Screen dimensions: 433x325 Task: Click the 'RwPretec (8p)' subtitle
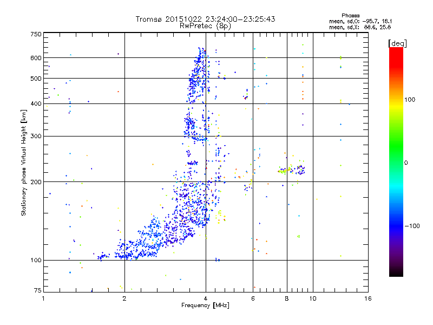click(205, 26)
